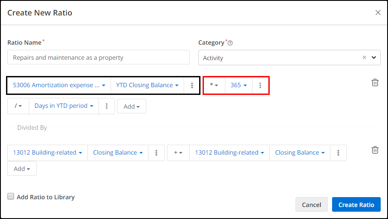Screen dimensions: 388x219
Task: Click into the Ratio Name field
Action: coord(99,58)
